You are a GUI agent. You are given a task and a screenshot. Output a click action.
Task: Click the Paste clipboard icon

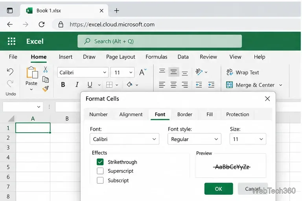pos(32,73)
